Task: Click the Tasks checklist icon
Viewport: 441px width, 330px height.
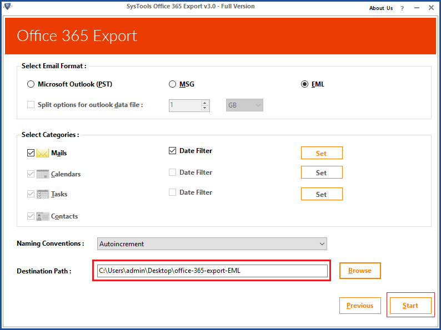Action: [x=43, y=194]
